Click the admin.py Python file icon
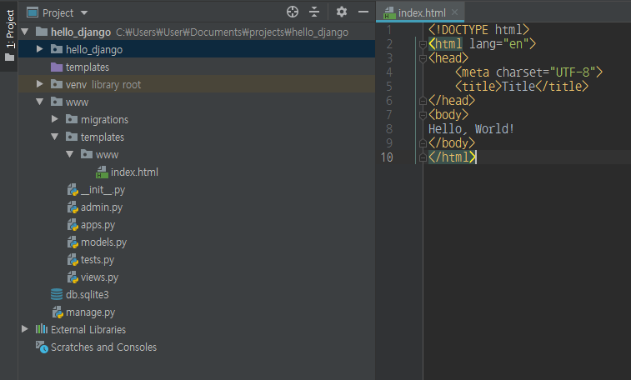Screen dimensions: 631x380 coord(73,207)
